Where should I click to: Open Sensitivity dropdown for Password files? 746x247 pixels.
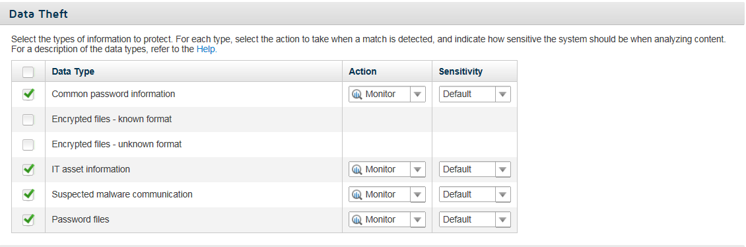click(x=475, y=220)
